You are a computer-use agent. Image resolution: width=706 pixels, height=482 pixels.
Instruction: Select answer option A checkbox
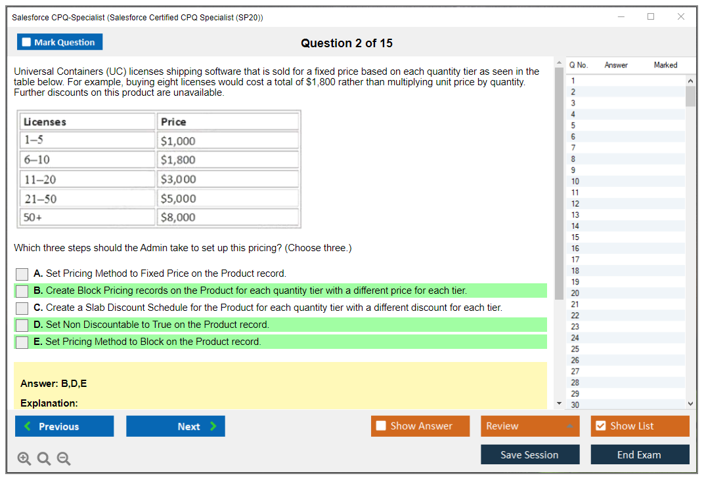(x=22, y=274)
